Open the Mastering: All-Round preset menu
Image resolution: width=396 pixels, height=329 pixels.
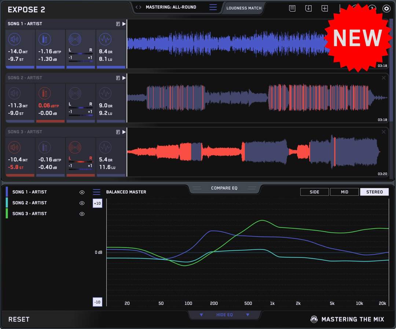(x=213, y=7)
